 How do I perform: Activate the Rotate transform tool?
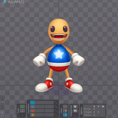(33, 103)
